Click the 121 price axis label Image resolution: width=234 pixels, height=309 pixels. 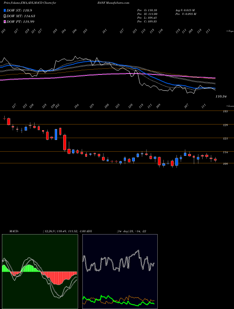225,139
